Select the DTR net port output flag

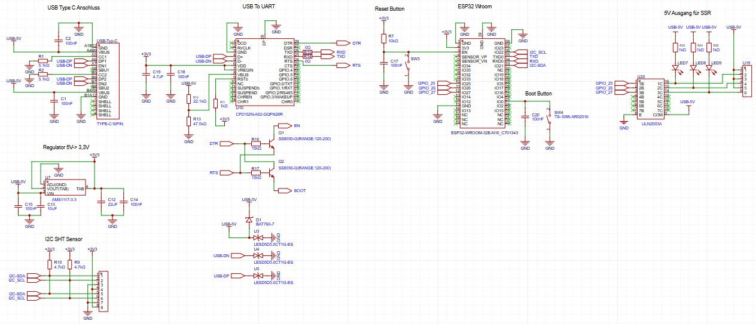click(x=343, y=43)
